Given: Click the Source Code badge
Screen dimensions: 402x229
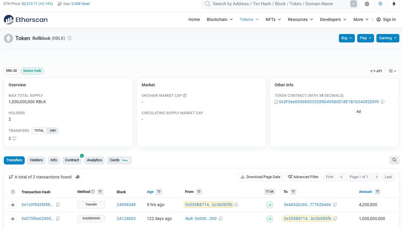Looking at the screenshot, I should click(x=32, y=71).
